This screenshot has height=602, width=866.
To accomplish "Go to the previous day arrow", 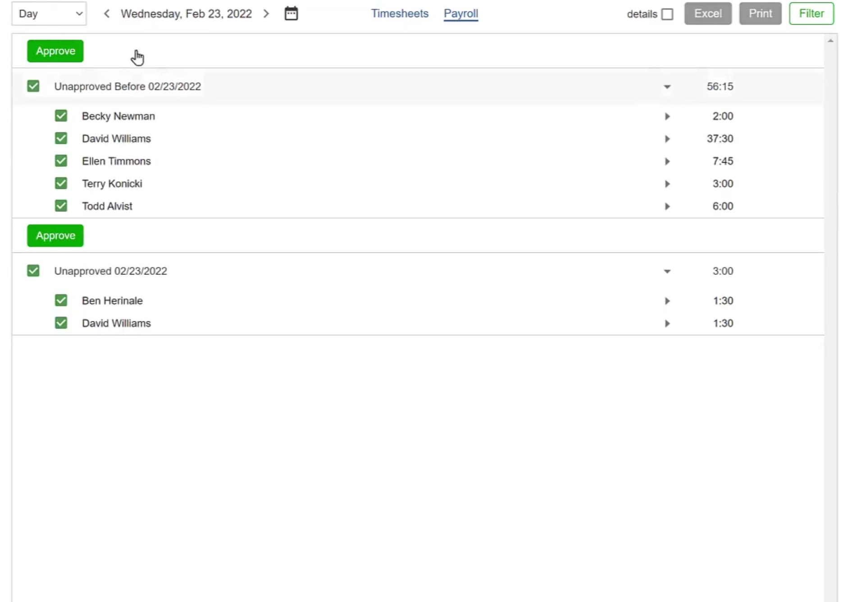I will click(107, 14).
